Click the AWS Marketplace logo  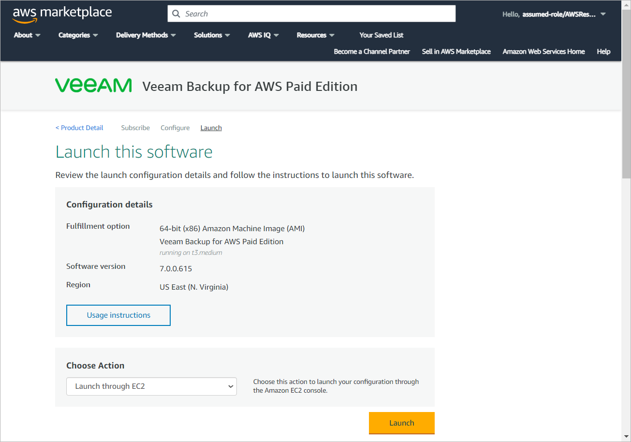click(x=62, y=15)
